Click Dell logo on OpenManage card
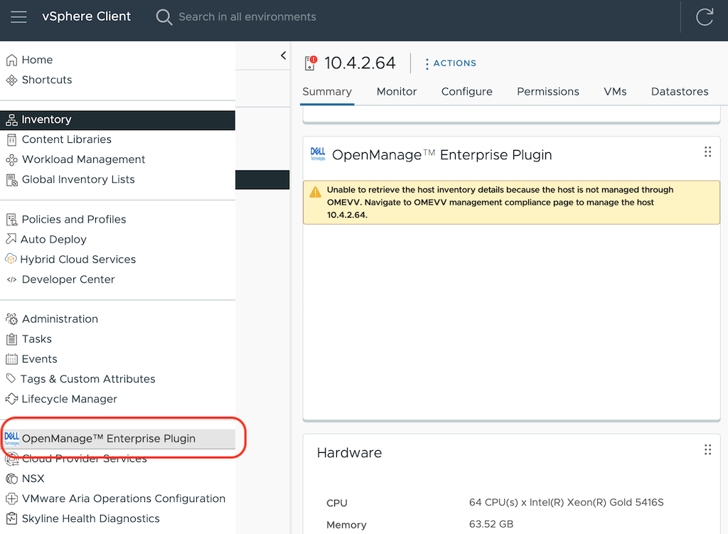This screenshot has height=534, width=728. (x=318, y=154)
